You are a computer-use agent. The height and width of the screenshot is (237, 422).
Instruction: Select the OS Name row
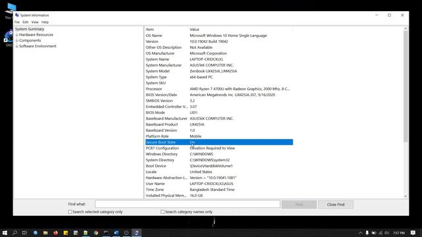coord(219,36)
